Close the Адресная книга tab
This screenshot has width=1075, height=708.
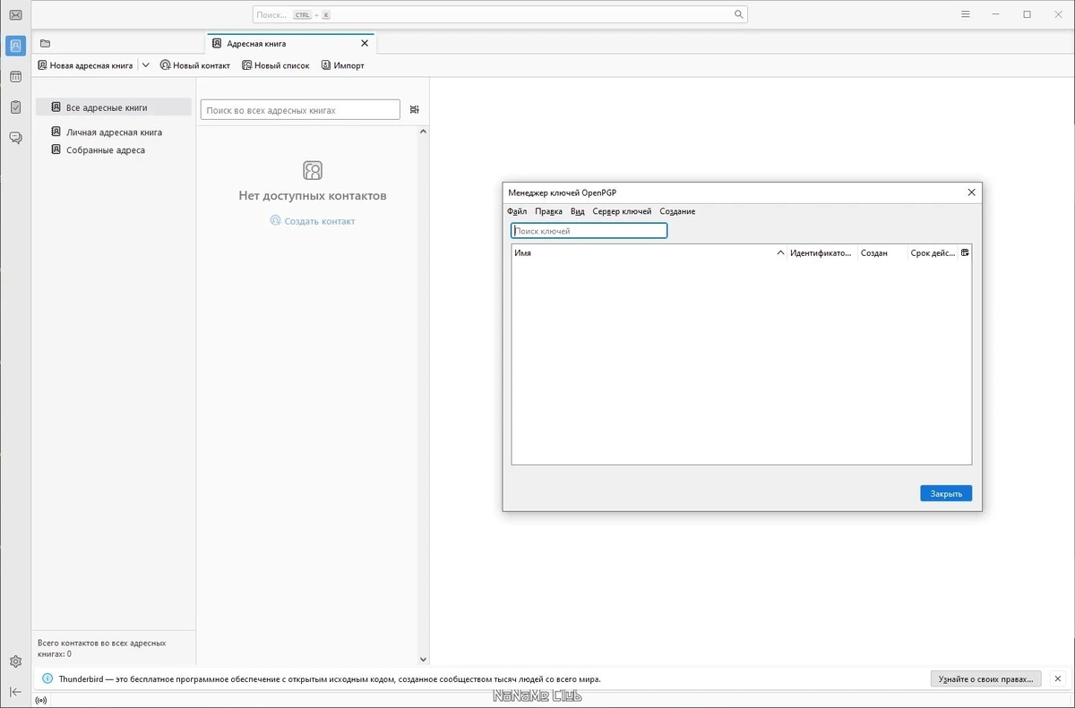tap(365, 43)
